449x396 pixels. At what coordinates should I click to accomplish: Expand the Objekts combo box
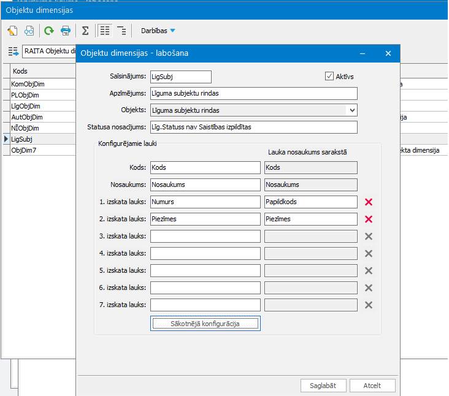point(351,110)
